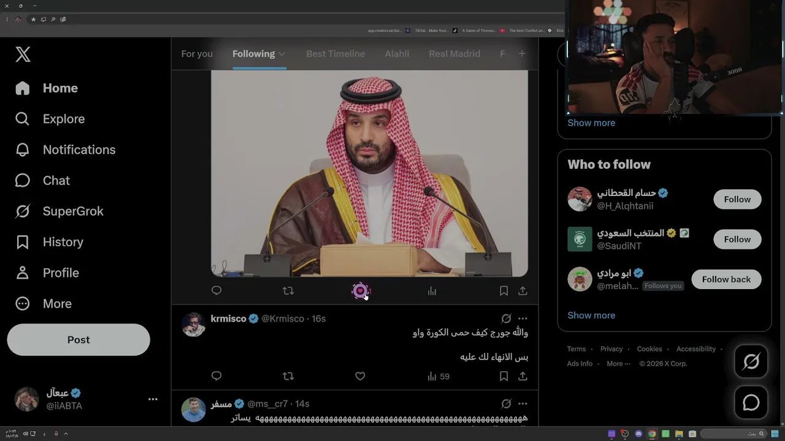Open the floating chat messages button
Screen dimensions: 785x441
(751, 402)
